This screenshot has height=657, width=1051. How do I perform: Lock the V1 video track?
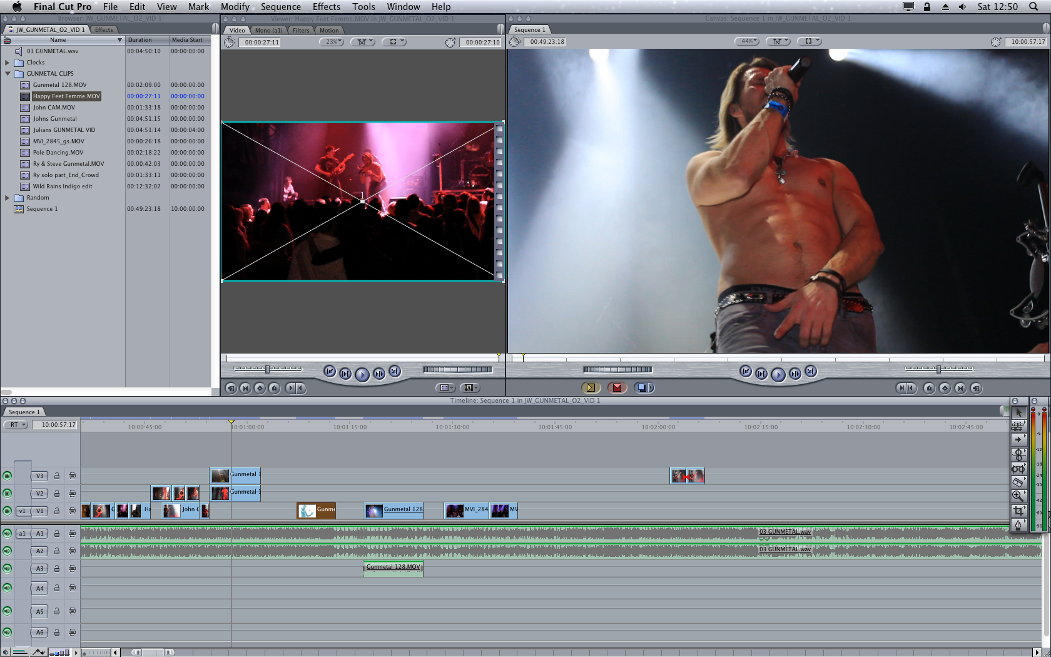[x=56, y=511]
